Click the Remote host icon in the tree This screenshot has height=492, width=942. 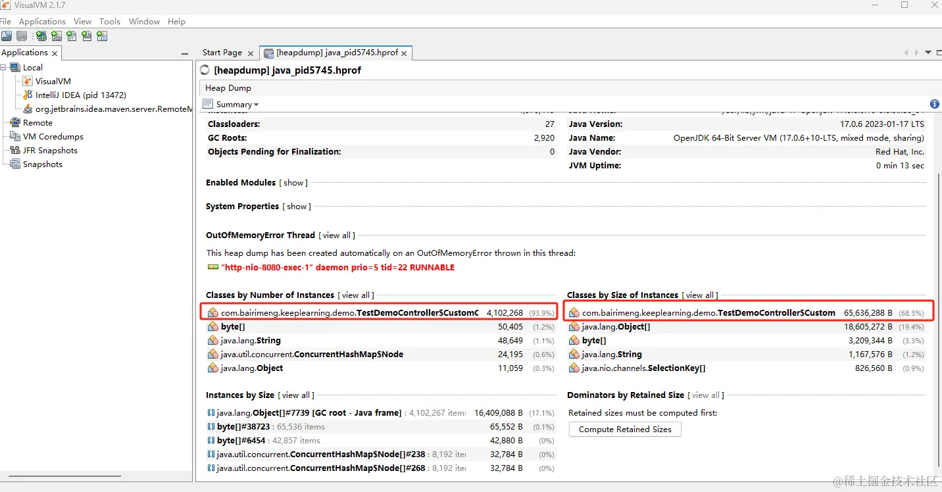coord(15,122)
